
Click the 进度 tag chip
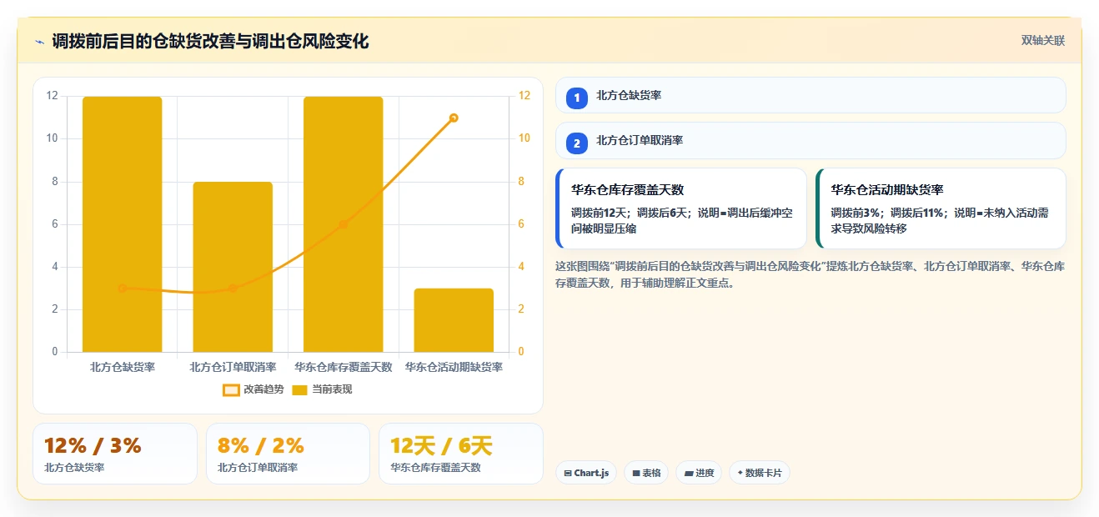click(x=699, y=473)
